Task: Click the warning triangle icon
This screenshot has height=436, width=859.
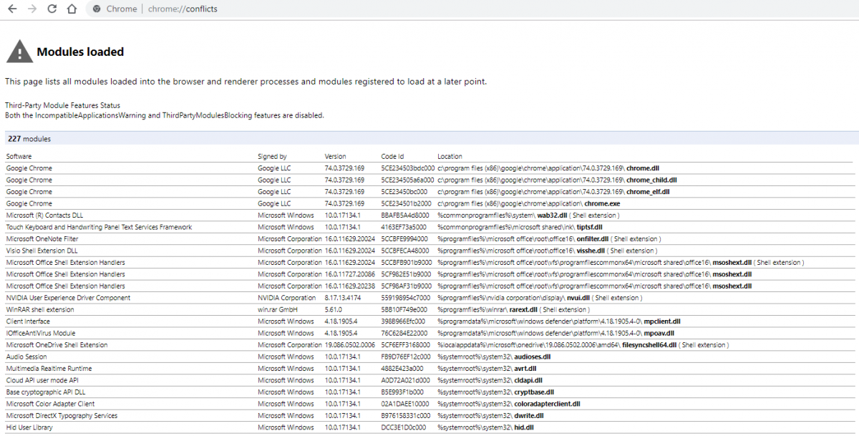Action: click(19, 52)
